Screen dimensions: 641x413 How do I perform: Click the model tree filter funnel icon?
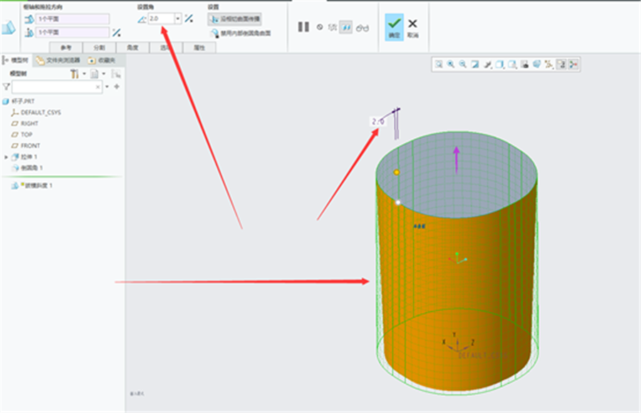6,87
